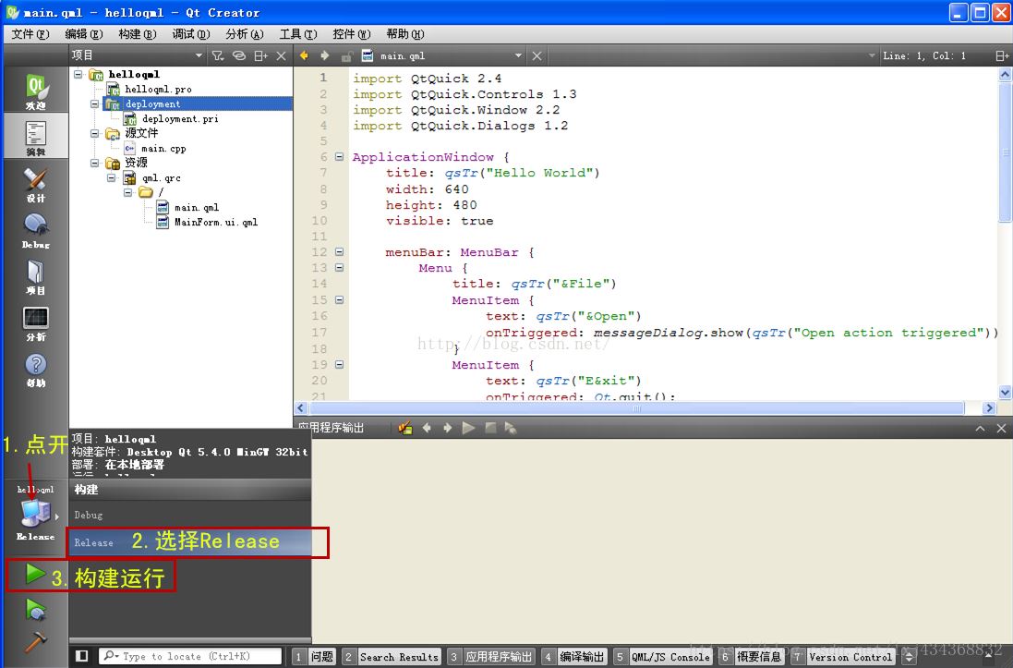Collapse the 源文件 sources folder
This screenshot has width=1013, height=668.
95,133
